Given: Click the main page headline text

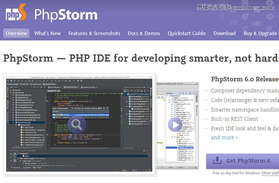Looking at the screenshot, I should pyautogui.click(x=141, y=59).
